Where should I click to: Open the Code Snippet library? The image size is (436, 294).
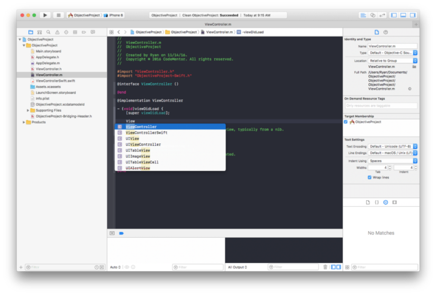377,203
